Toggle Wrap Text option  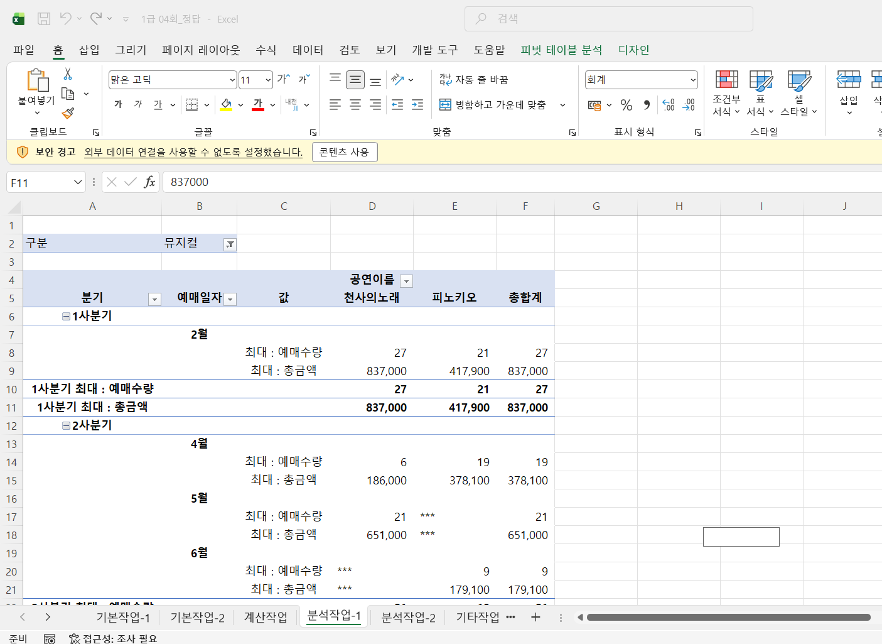pos(474,80)
